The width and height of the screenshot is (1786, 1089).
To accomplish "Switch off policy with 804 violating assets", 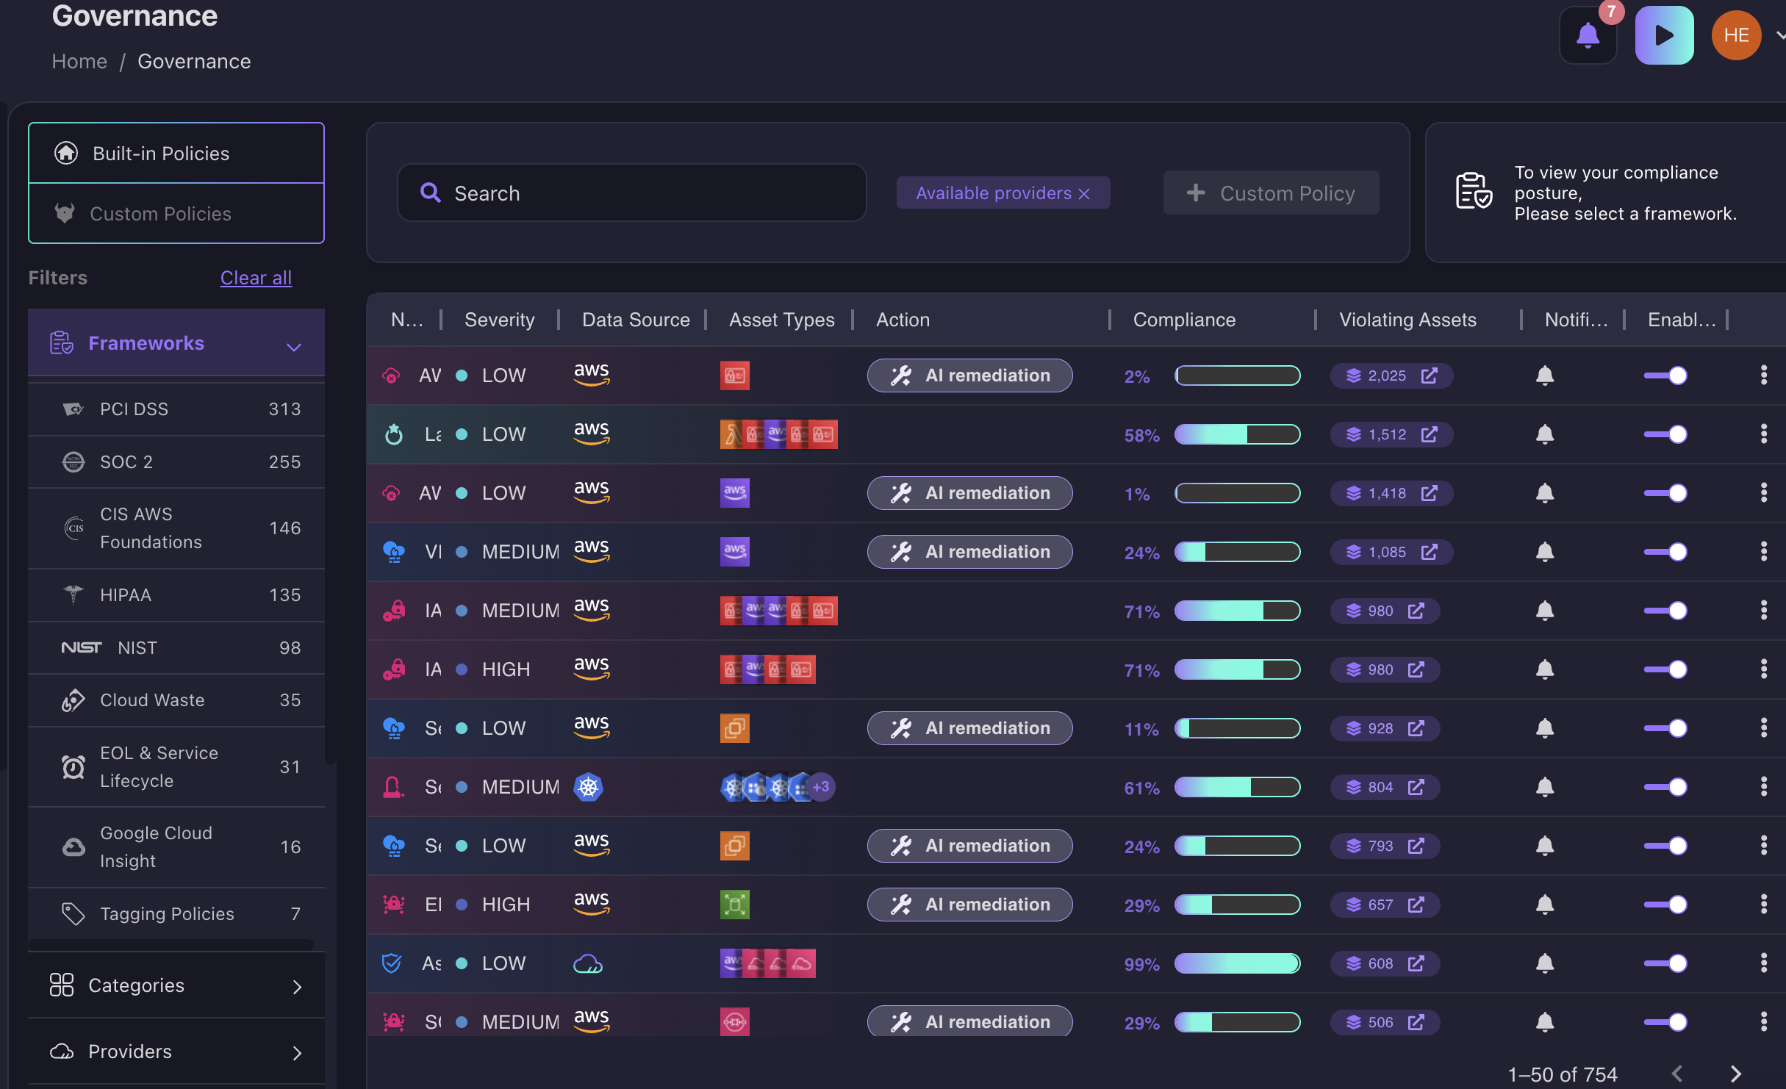I will [1665, 787].
